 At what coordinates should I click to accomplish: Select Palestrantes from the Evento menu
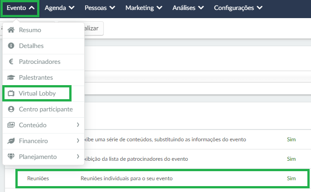point(43,78)
